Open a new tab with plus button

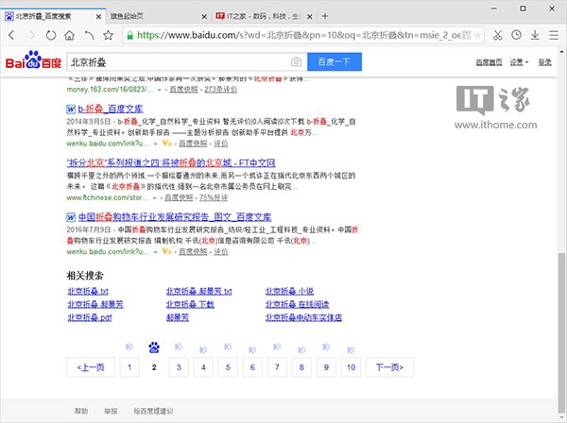(x=325, y=16)
